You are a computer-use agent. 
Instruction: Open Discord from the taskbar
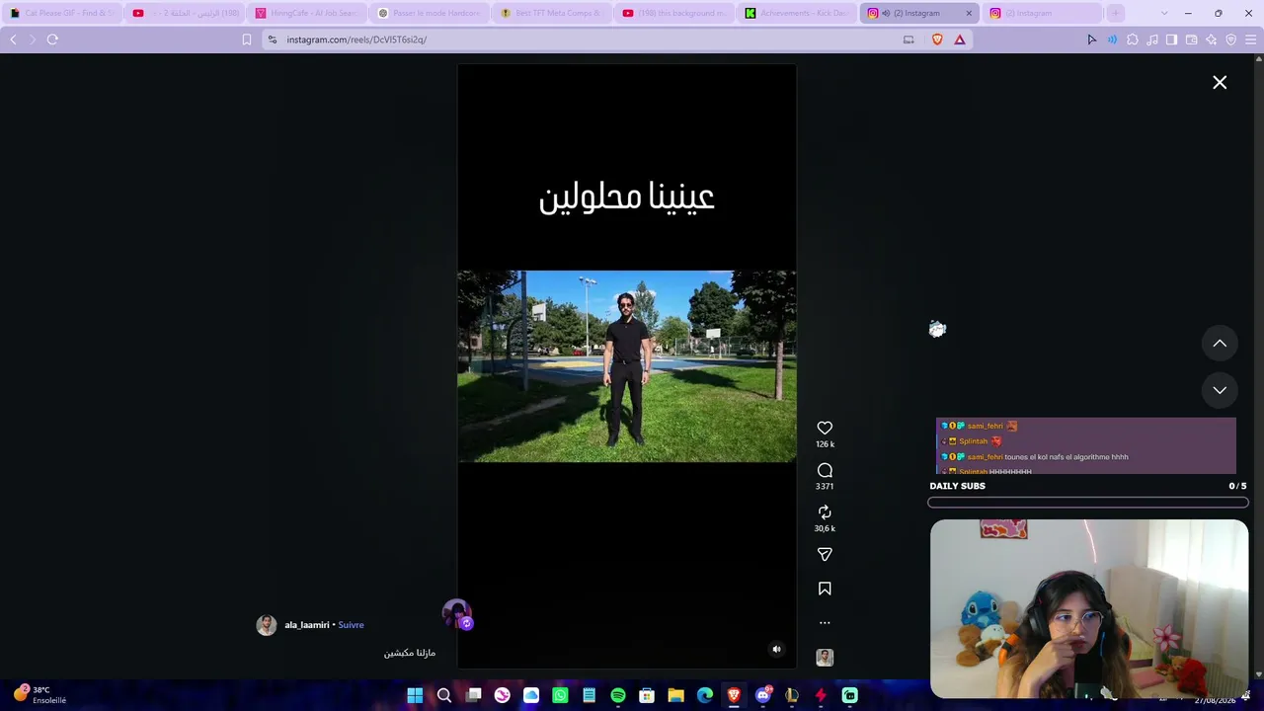(x=762, y=695)
